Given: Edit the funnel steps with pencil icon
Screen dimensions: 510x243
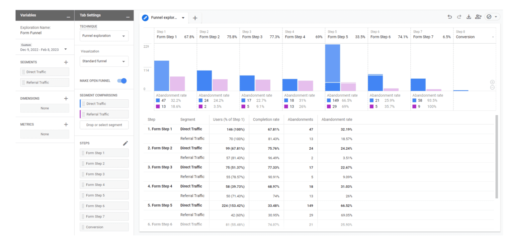Looking at the screenshot, I should pyautogui.click(x=126, y=143).
